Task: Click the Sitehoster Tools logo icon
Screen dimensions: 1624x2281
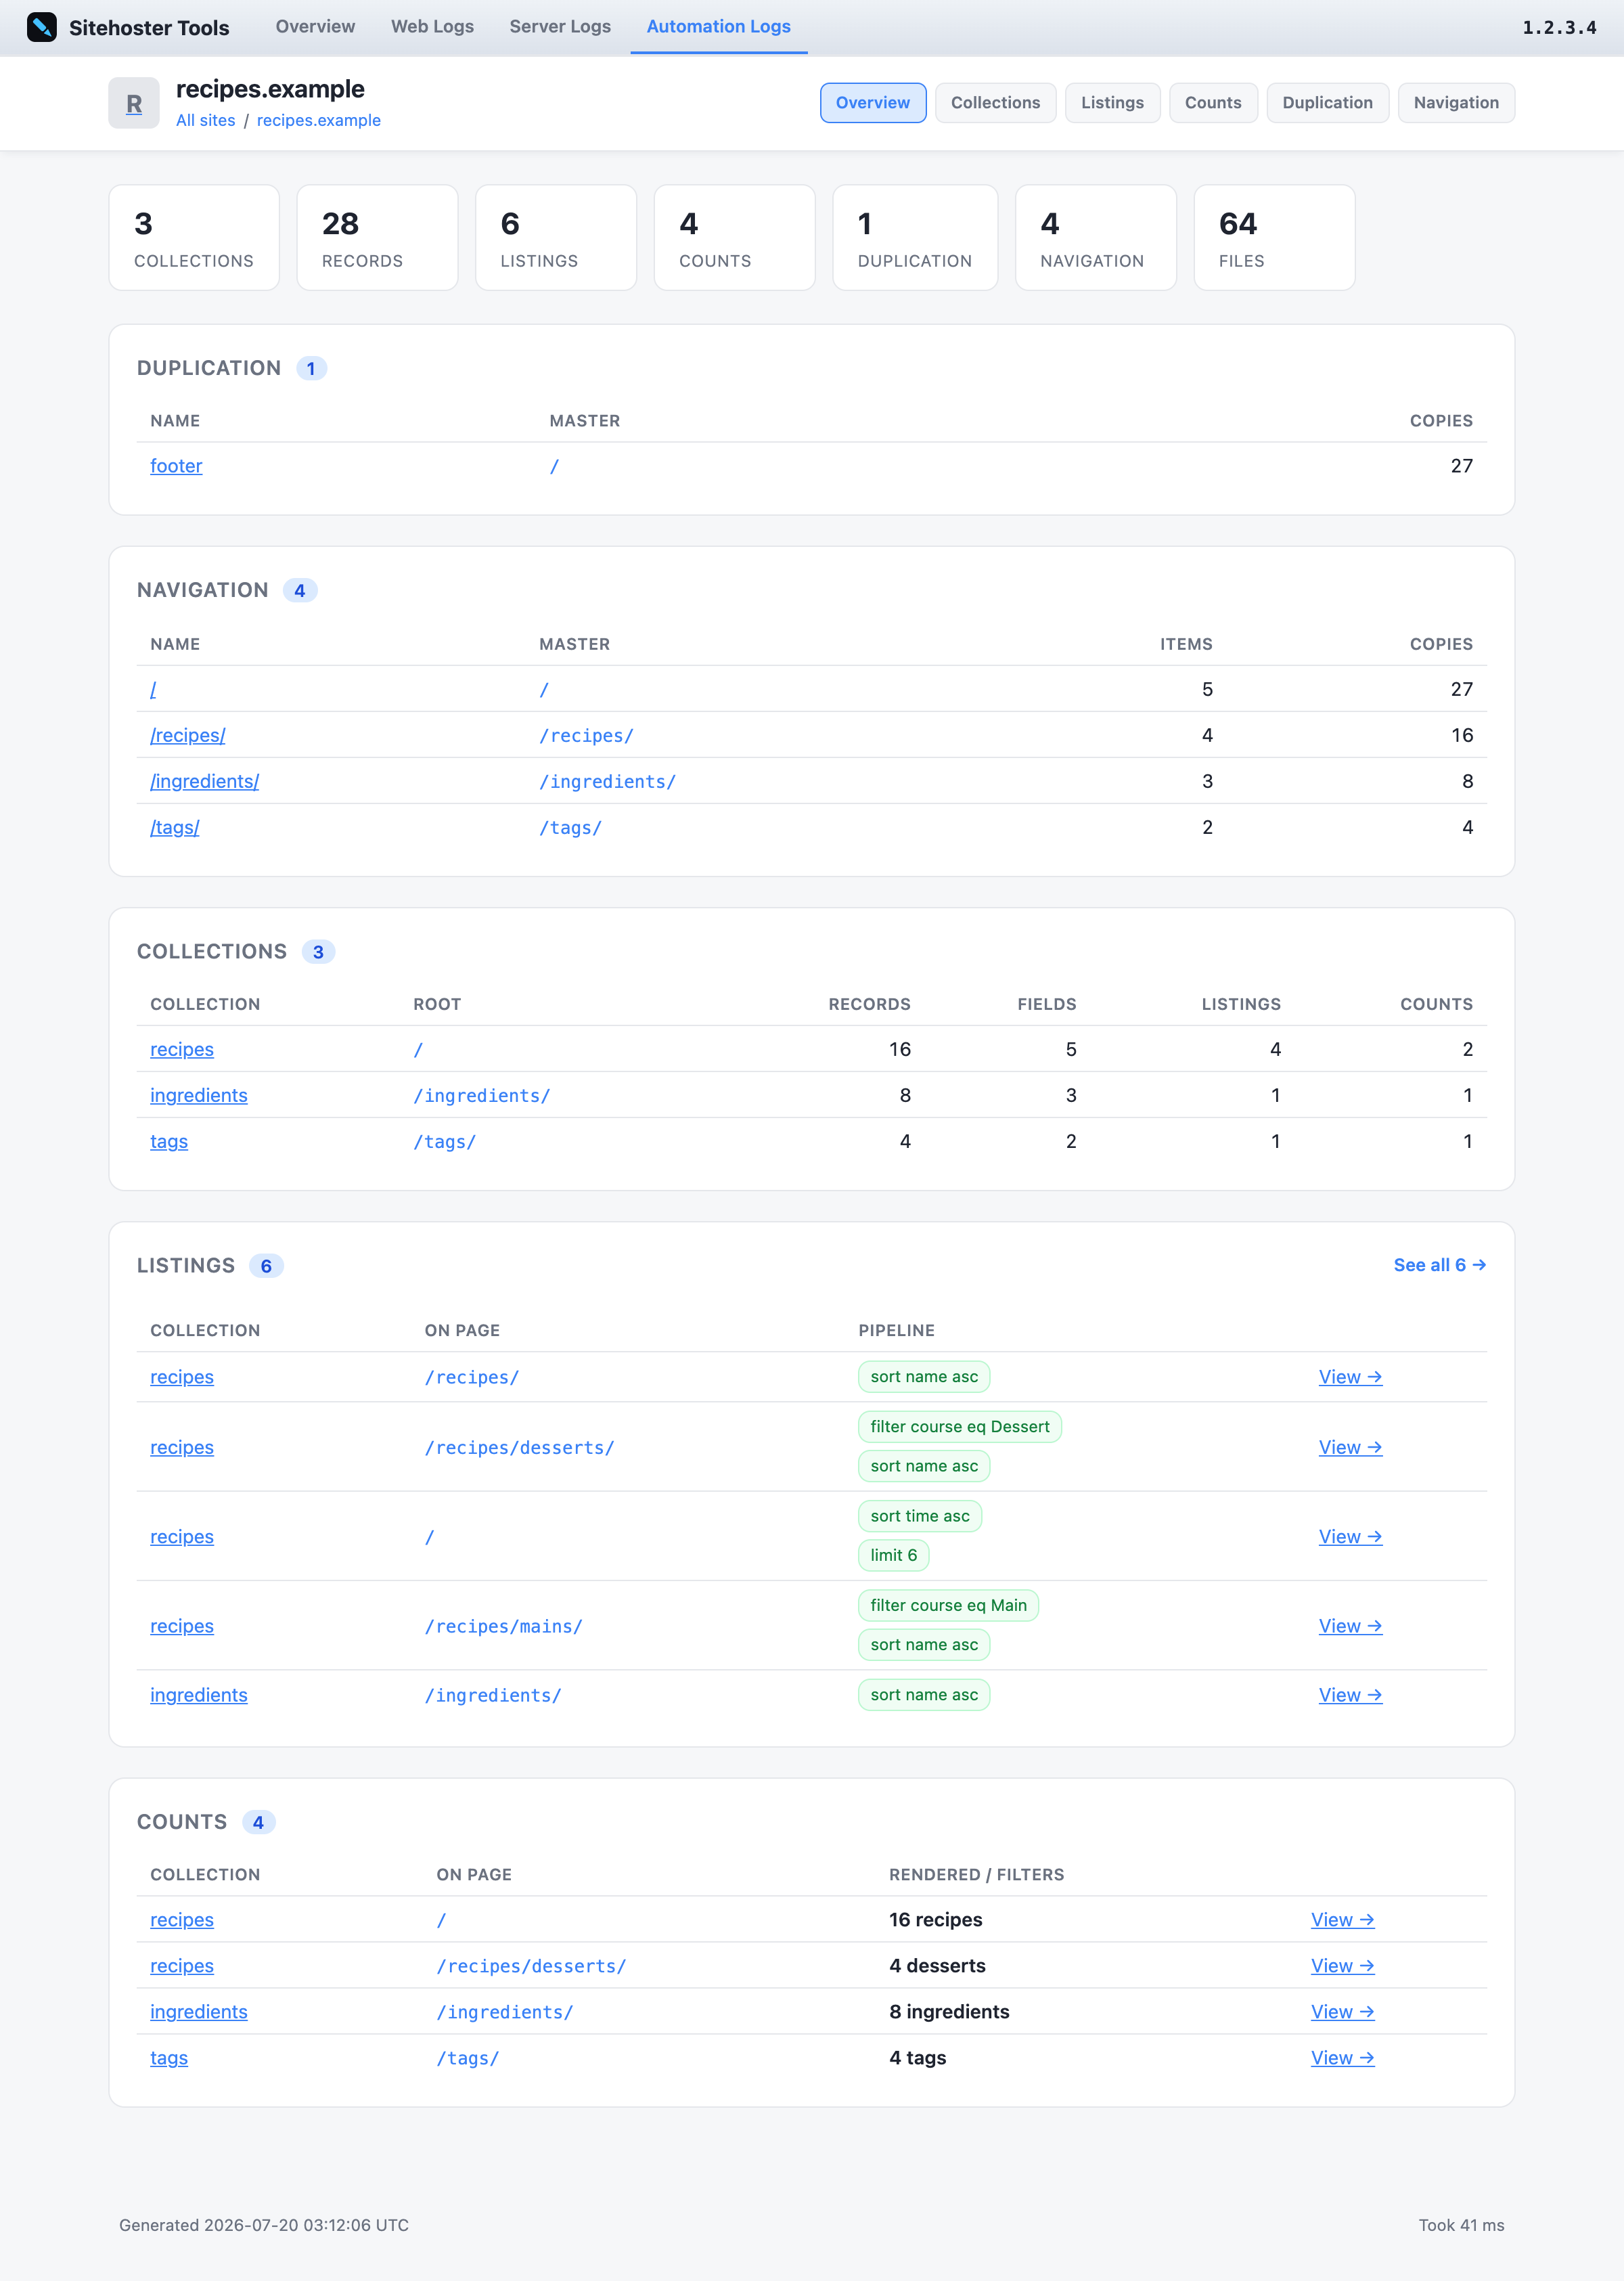Action: 42,27
